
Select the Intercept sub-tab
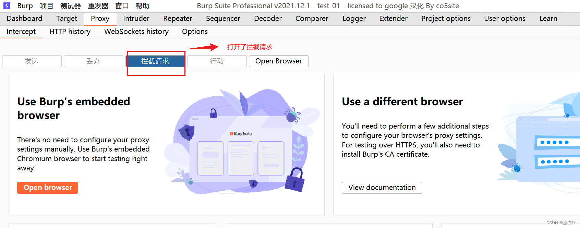pos(21,32)
